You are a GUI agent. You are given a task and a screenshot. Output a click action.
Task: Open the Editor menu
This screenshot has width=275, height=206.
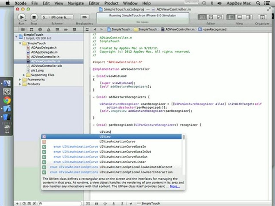click(x=94, y=3)
